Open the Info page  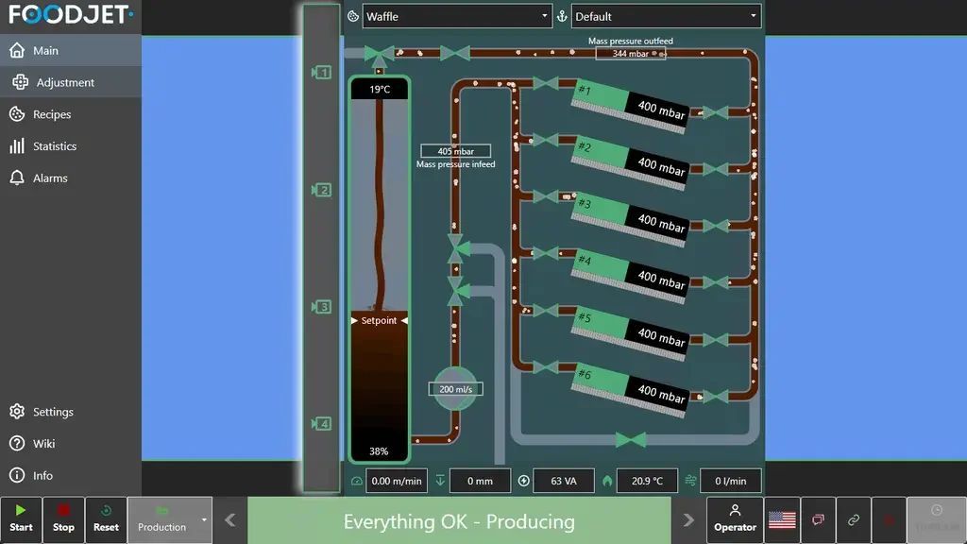[x=70, y=476]
